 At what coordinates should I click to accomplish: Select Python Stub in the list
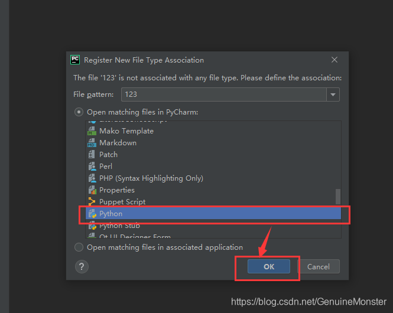pos(213,226)
